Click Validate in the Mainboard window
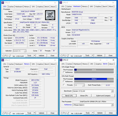Viewport: 118px width, 116px height. point(99,55)
